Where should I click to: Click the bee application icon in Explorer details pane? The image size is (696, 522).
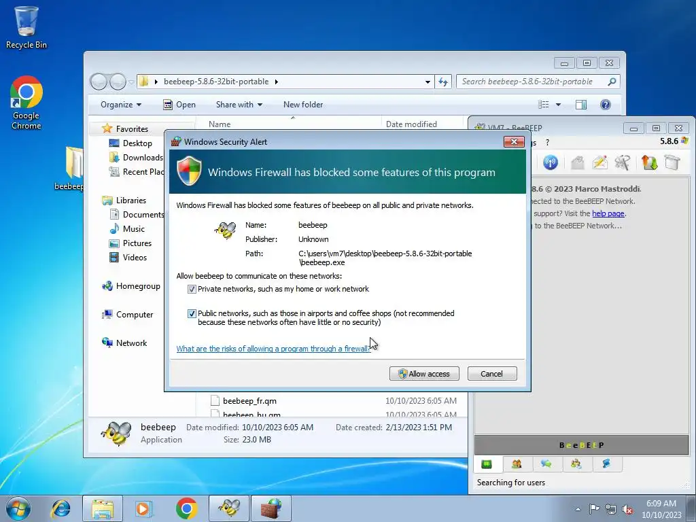point(116,433)
